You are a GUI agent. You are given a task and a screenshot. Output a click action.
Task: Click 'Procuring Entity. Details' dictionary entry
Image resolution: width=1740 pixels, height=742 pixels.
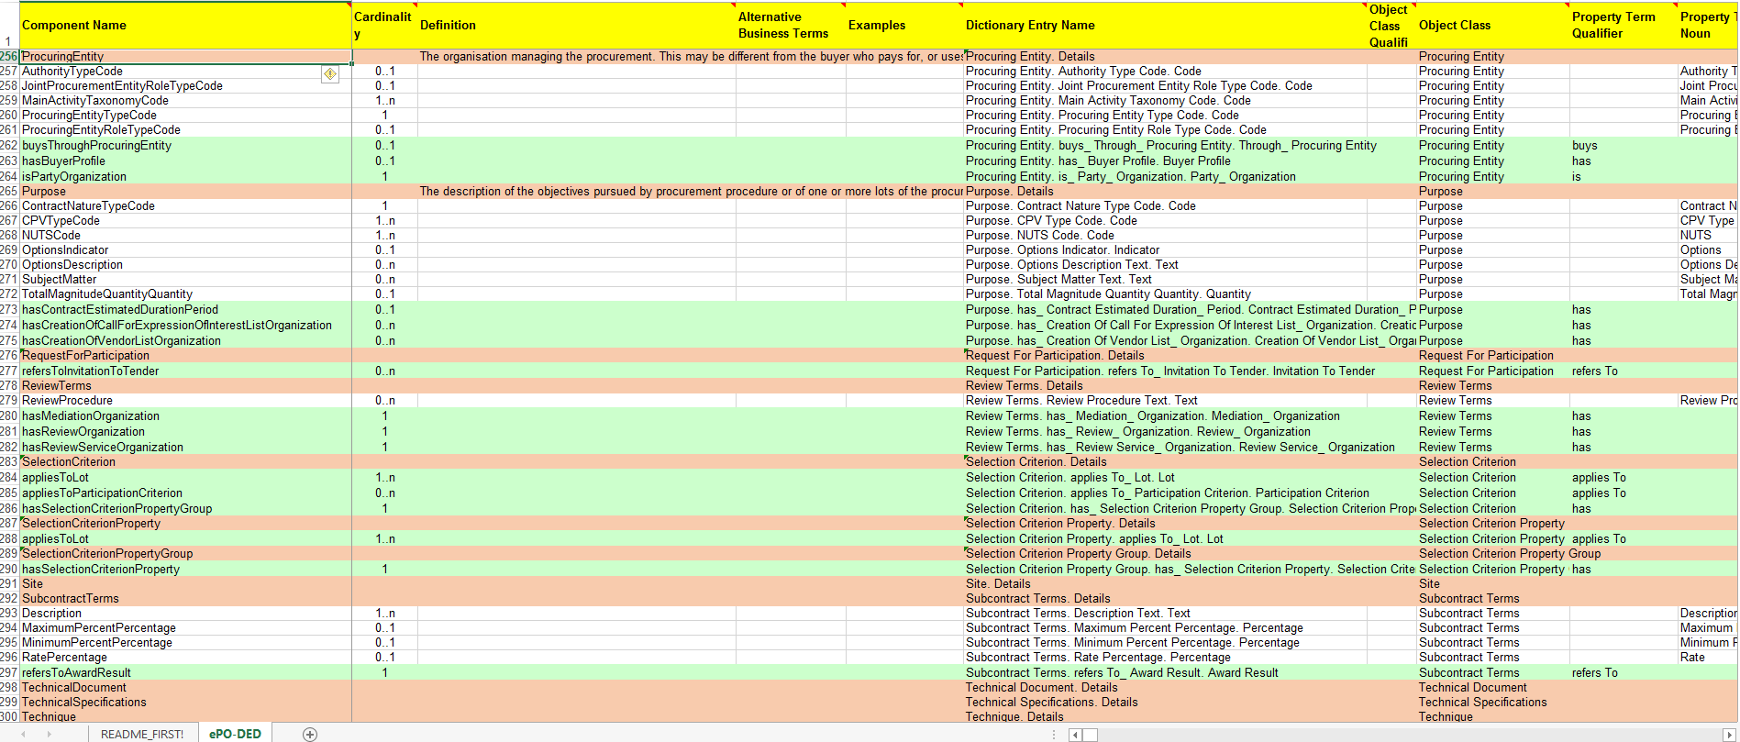1165,57
